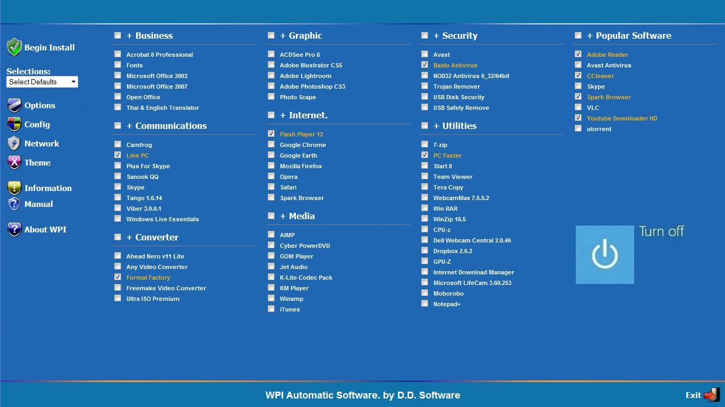
Task: Open the Manual question-mark icon
Action: click(x=14, y=204)
